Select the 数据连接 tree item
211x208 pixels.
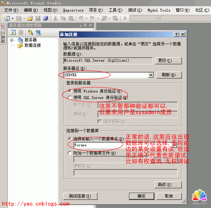33,45
